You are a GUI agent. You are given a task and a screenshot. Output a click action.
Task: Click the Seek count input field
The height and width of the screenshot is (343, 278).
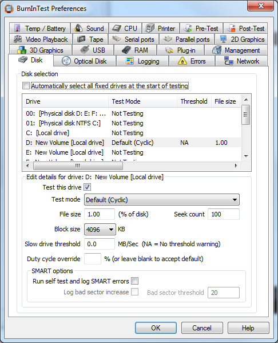click(x=223, y=214)
